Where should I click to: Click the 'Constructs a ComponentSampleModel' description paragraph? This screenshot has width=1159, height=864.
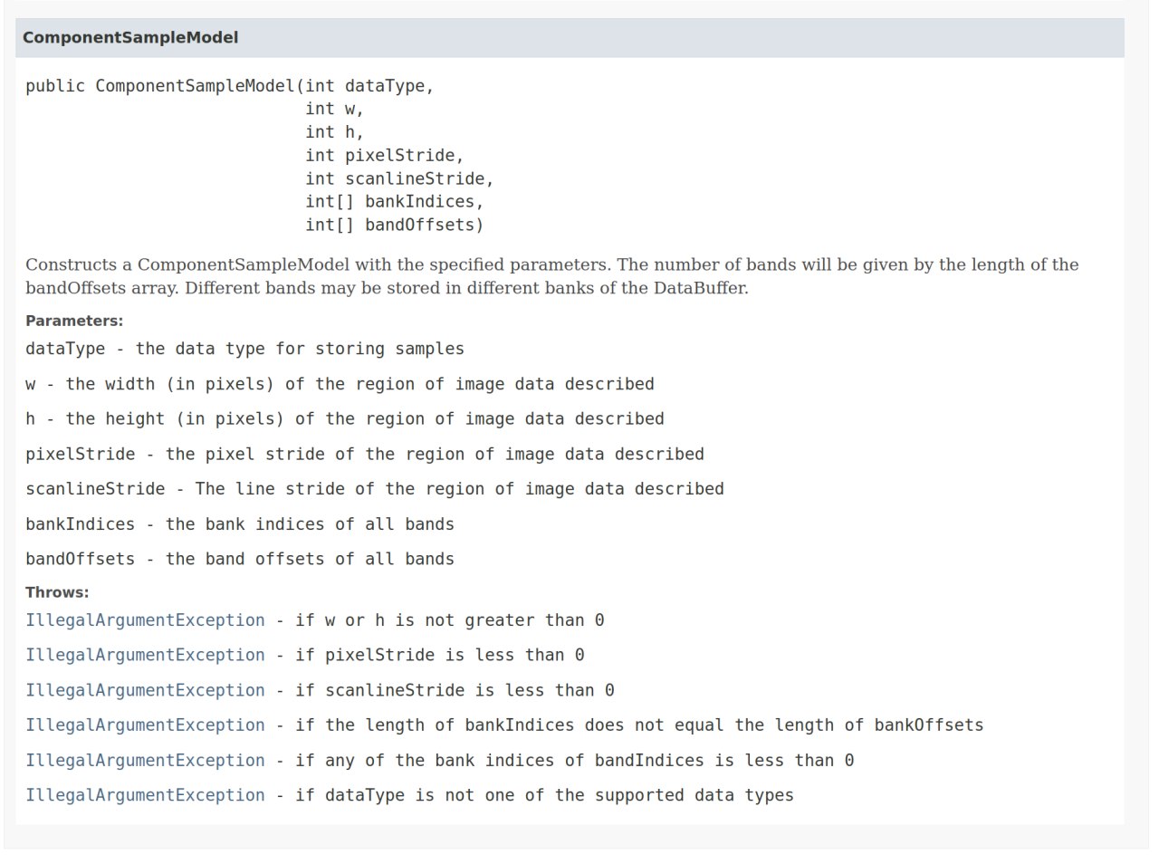(551, 276)
